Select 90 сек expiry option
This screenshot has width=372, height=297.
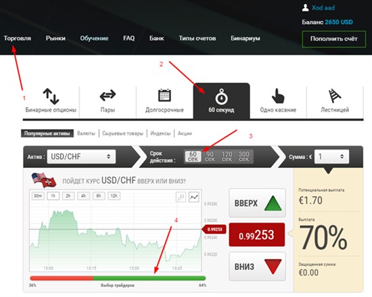[x=210, y=156]
